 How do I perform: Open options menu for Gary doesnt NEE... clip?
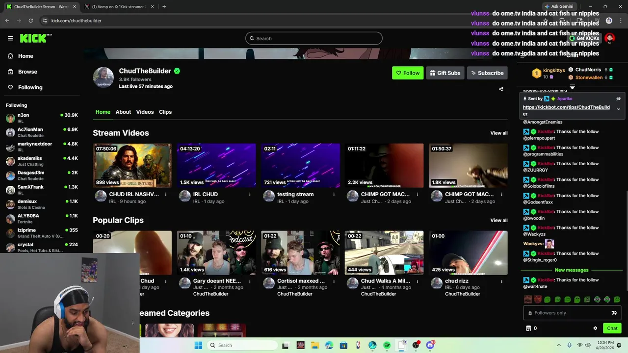(250, 281)
